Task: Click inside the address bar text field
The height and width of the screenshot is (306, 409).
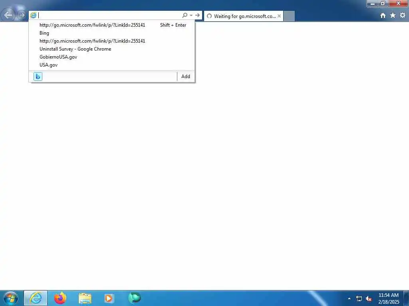Action: tap(109, 16)
